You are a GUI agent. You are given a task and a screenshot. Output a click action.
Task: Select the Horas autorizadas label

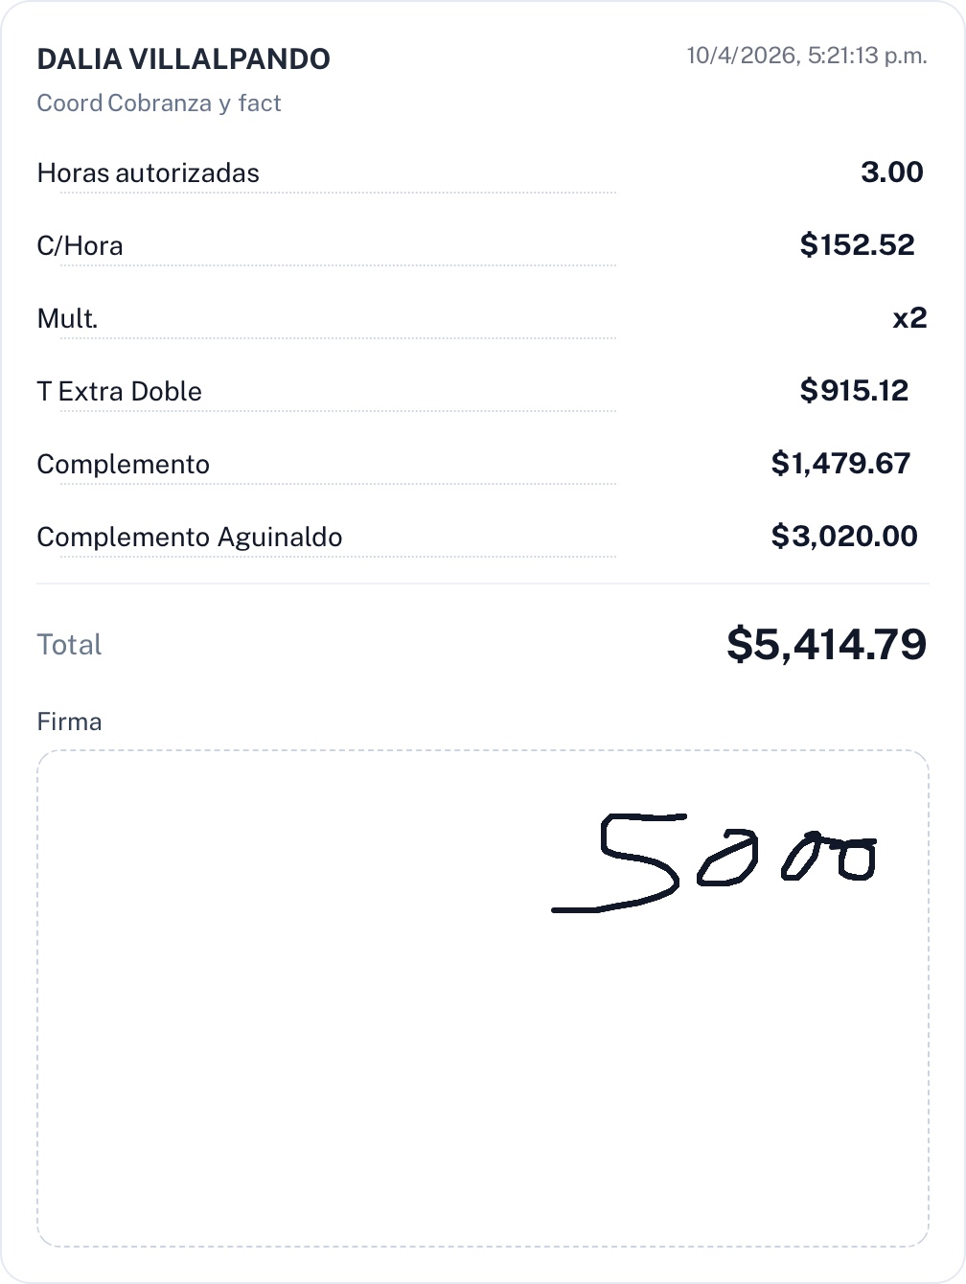(148, 173)
